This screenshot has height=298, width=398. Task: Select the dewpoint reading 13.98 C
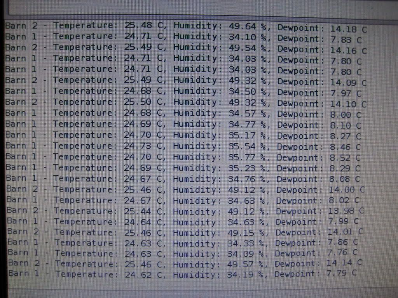[346, 211]
